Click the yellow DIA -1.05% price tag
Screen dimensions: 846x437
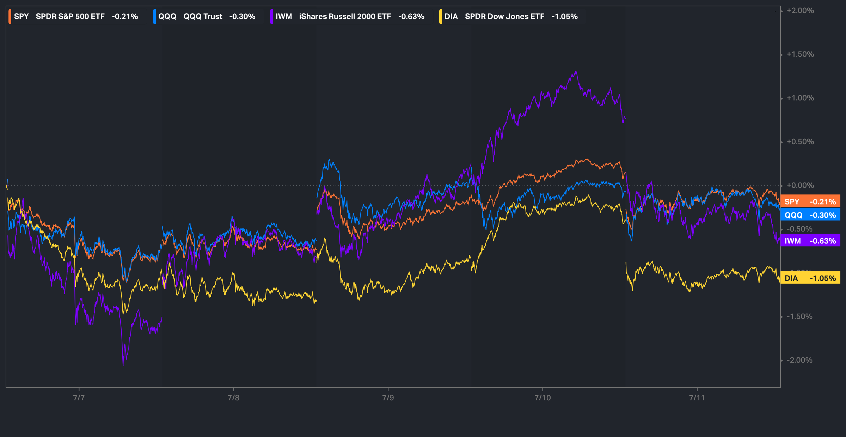coord(810,278)
